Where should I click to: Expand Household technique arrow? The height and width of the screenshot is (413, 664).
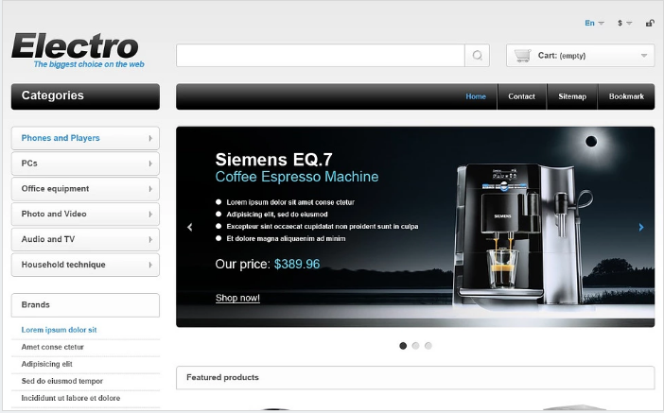150,265
